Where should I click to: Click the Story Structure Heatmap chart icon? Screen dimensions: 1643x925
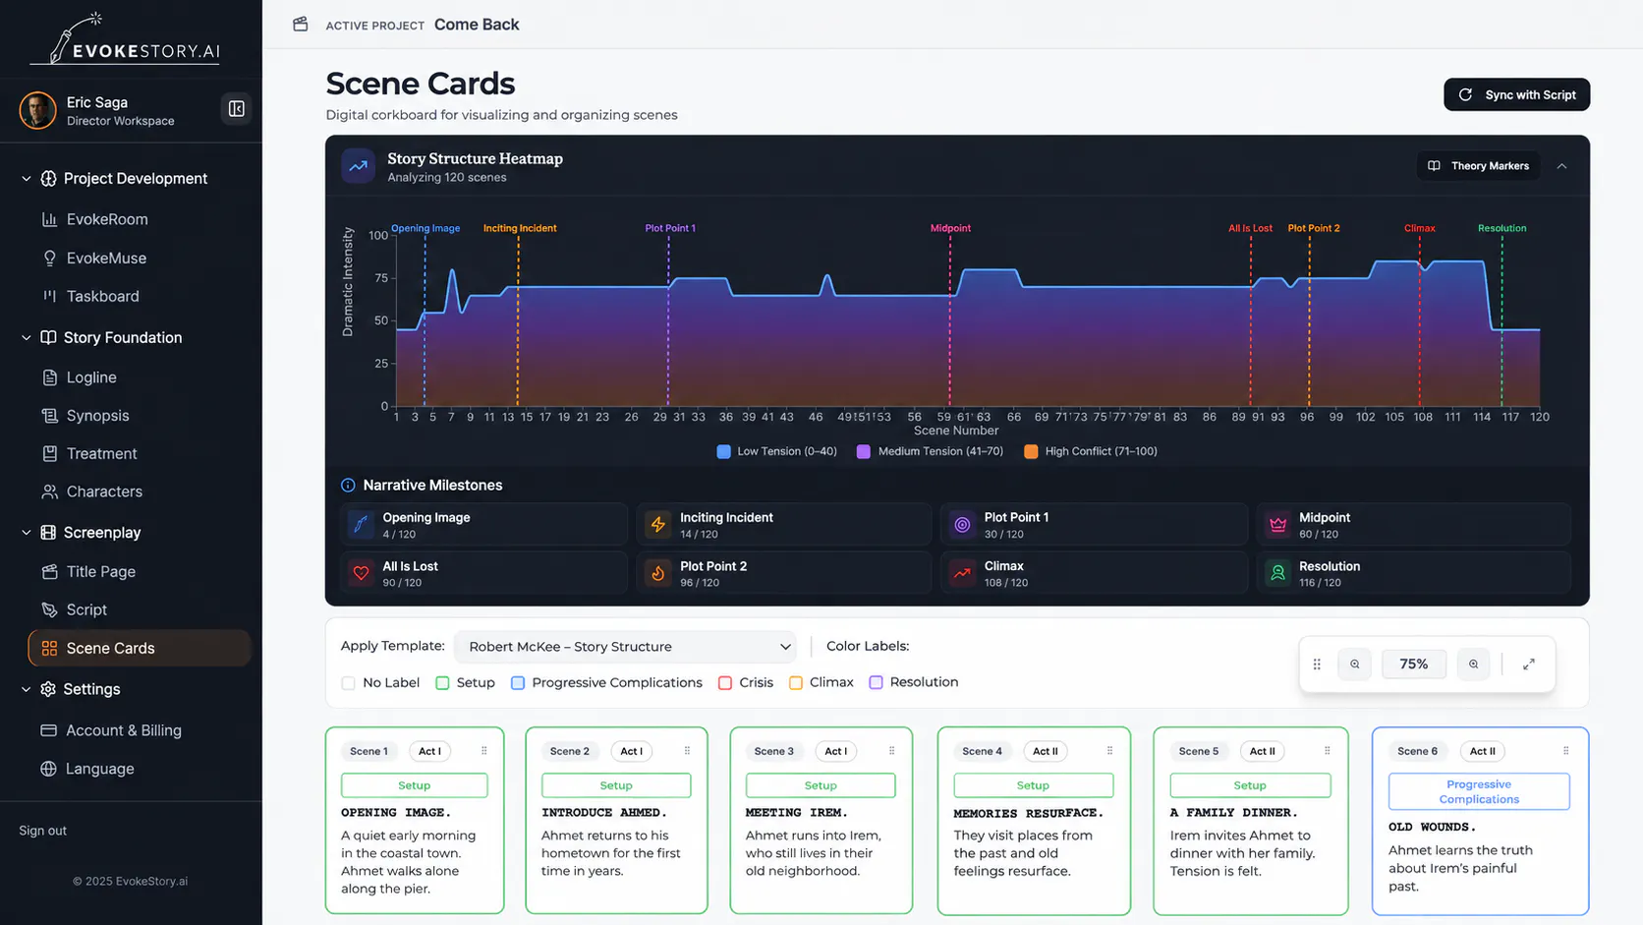[358, 166]
